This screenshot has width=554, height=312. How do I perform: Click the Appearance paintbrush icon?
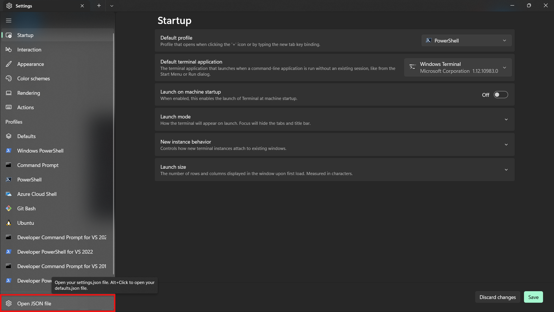[x=9, y=64]
